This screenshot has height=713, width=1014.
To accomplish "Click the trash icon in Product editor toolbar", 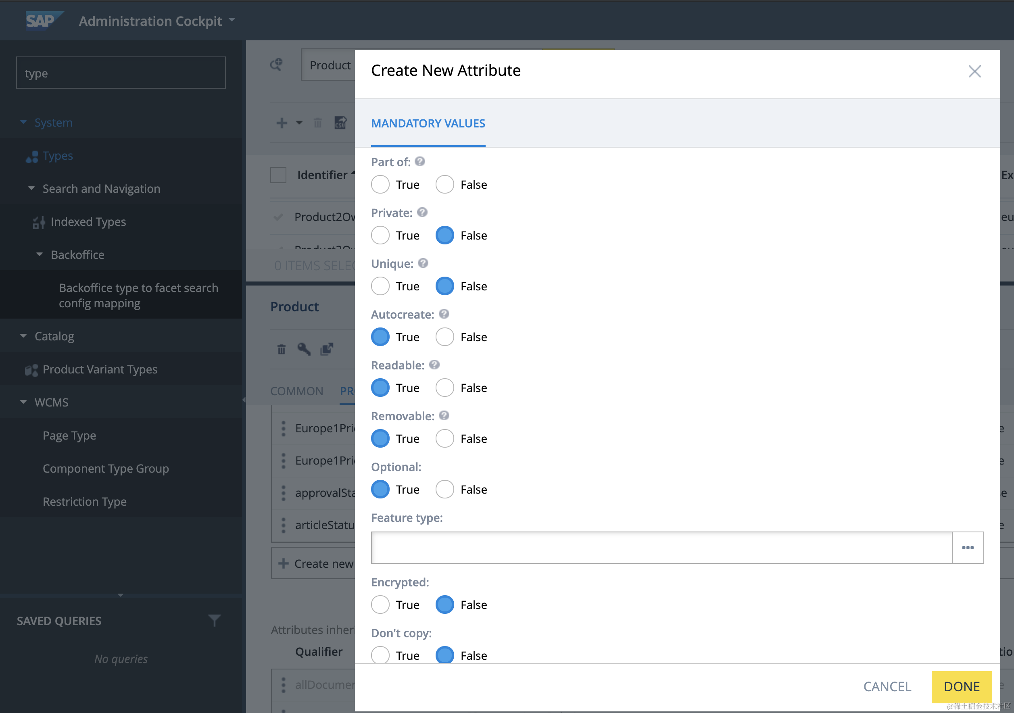I will pyautogui.click(x=281, y=349).
